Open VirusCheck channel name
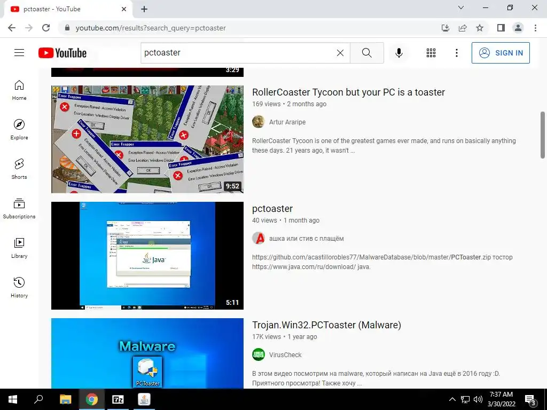Viewport: 547px width, 410px height. [x=285, y=355]
